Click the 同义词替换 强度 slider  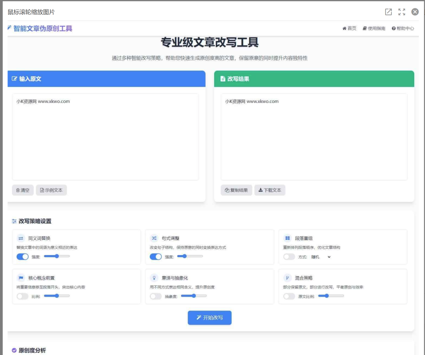pyautogui.click(x=57, y=256)
